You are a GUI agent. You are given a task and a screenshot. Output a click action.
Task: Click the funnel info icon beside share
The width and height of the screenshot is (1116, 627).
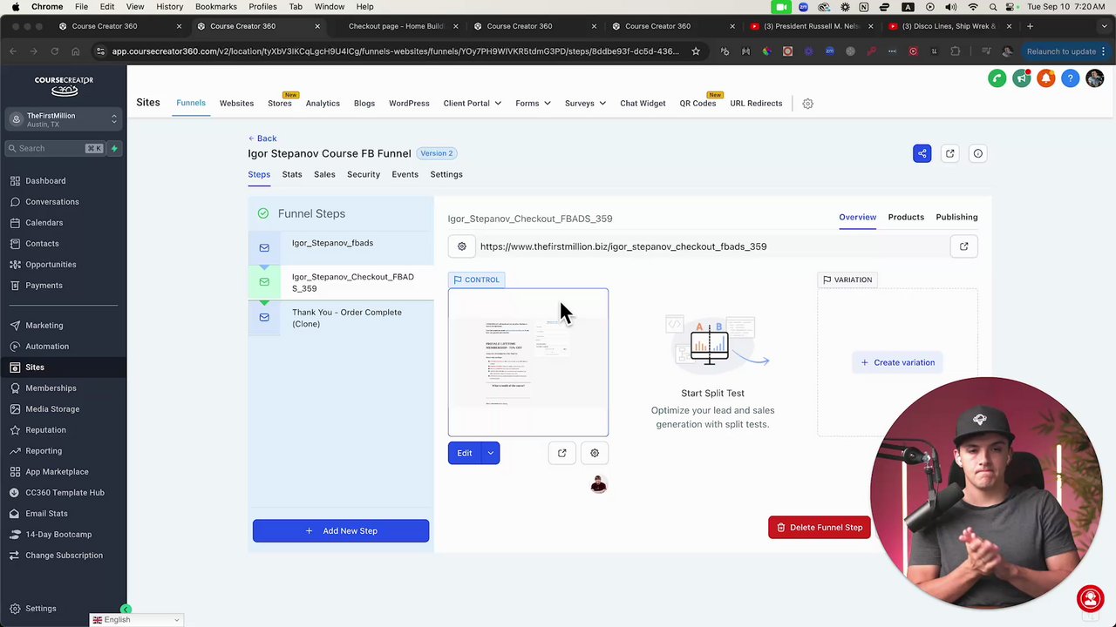tap(977, 153)
